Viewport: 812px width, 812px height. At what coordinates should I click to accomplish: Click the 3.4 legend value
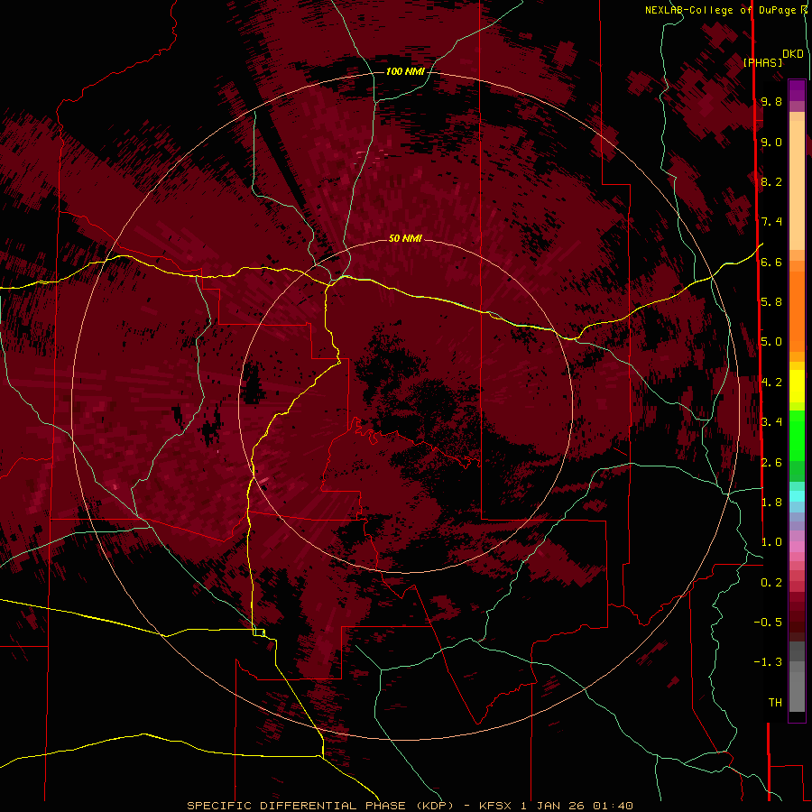point(771,422)
